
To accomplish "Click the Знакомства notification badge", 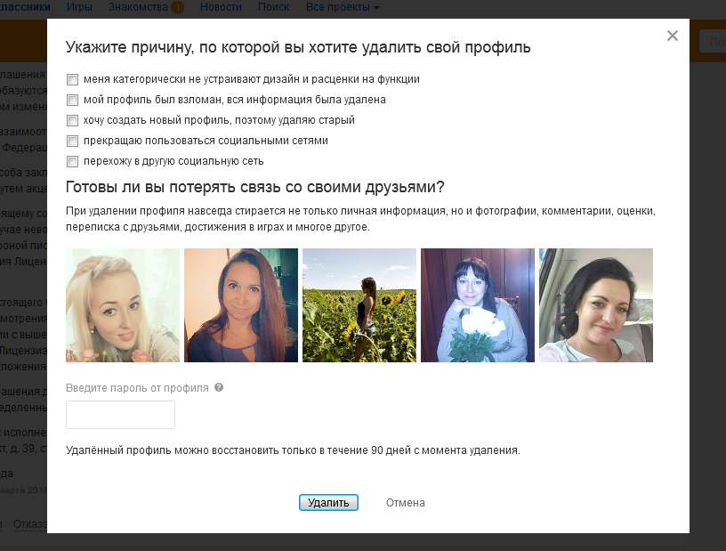I will click(177, 8).
